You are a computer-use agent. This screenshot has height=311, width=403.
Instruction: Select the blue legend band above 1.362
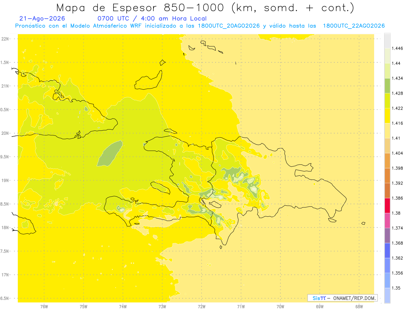tap(387, 250)
